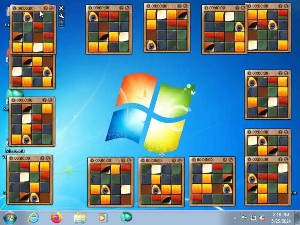300x225 pixels.
Task: Open Windows Media Player from the taskbar
Action: (102, 218)
